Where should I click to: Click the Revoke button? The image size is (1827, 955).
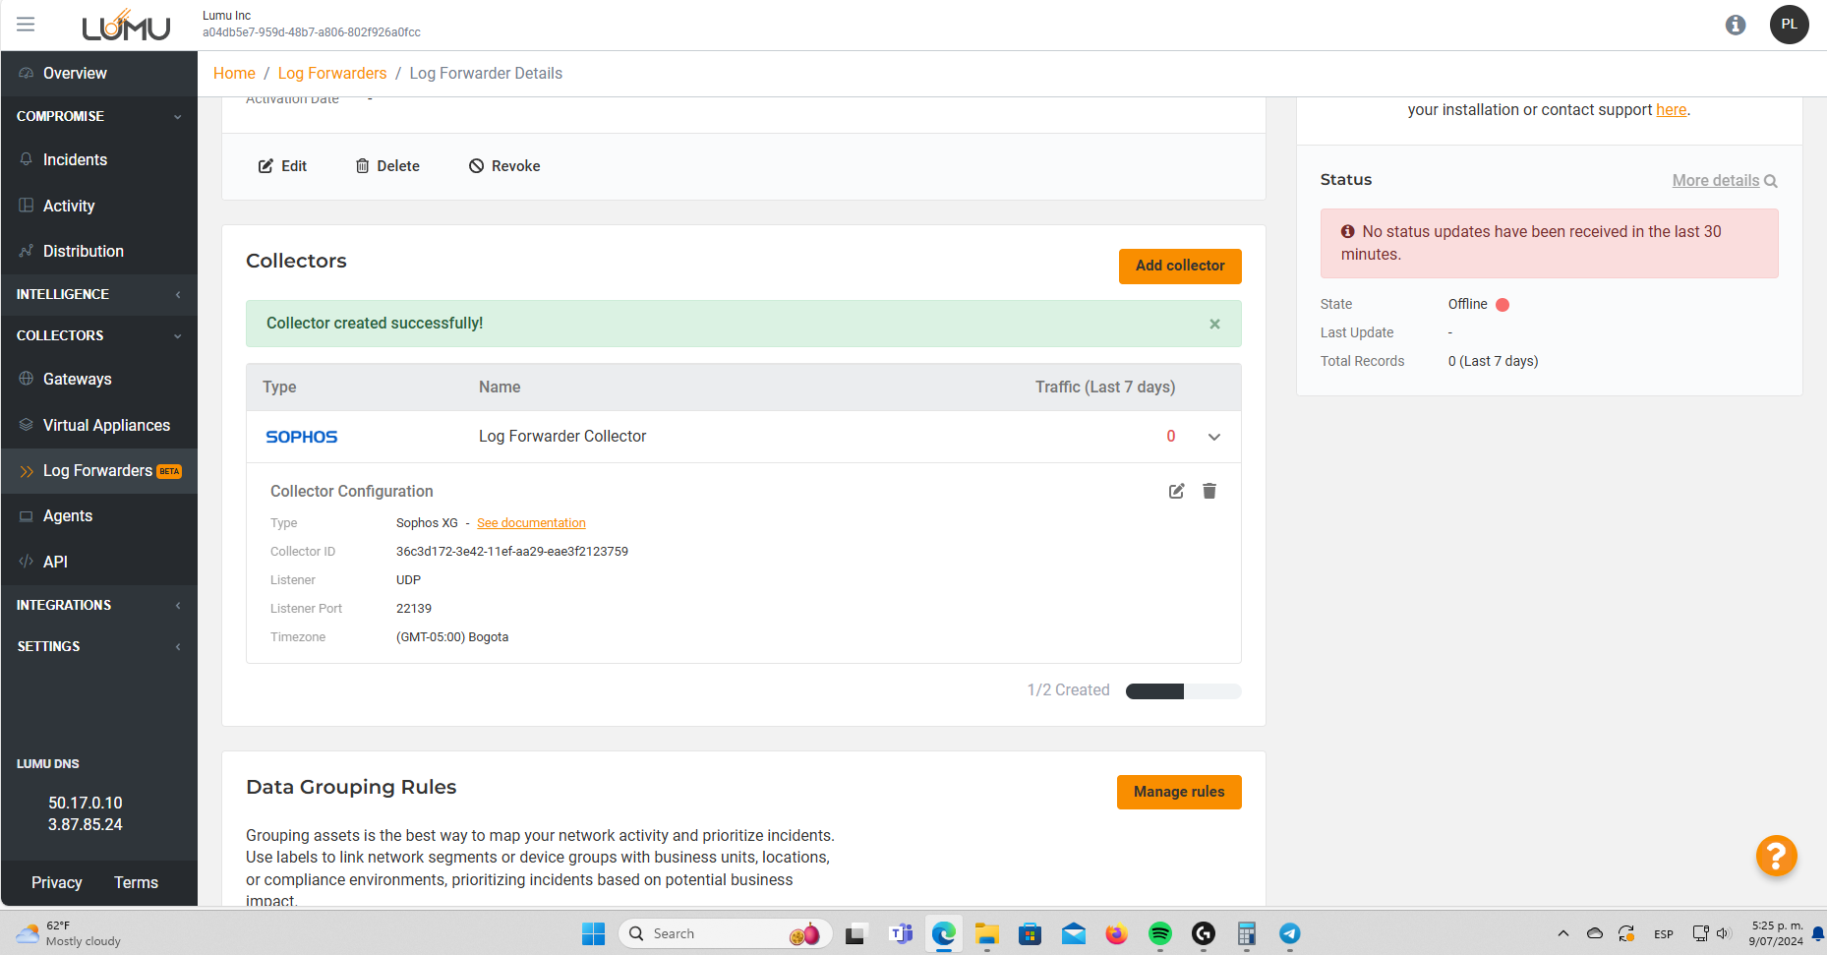pyautogui.click(x=504, y=166)
